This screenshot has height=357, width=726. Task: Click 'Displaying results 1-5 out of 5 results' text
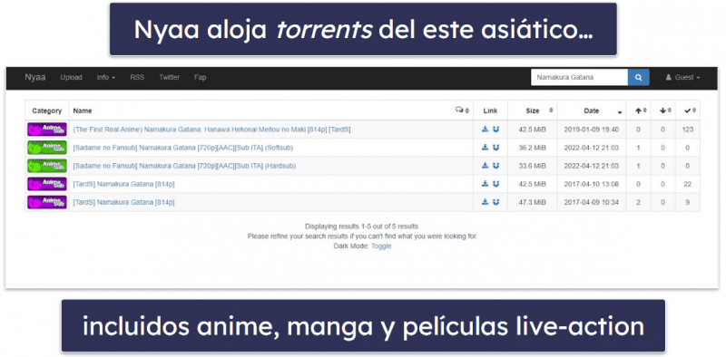362,227
